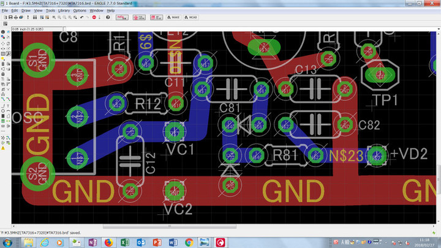441x248 pixels.
Task: Open Excel from the Windows taskbar
Action: click(125, 242)
